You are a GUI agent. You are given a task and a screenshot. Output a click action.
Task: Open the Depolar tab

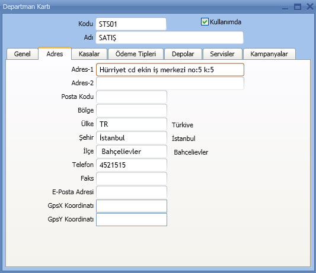[x=183, y=54]
